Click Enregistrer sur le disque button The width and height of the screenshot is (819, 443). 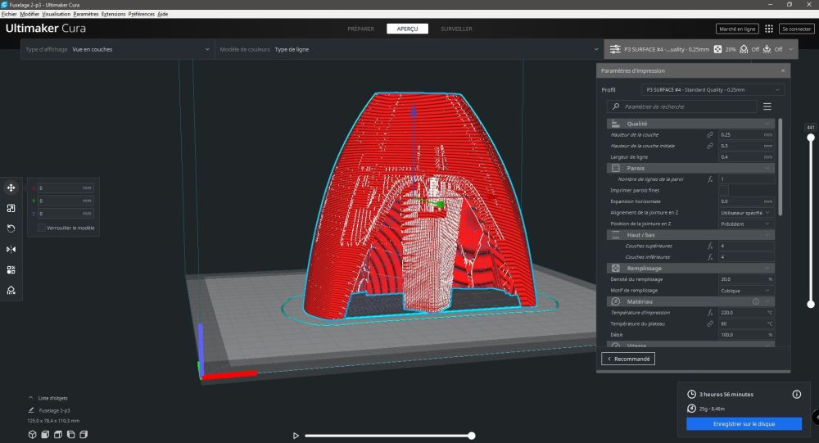744,423
